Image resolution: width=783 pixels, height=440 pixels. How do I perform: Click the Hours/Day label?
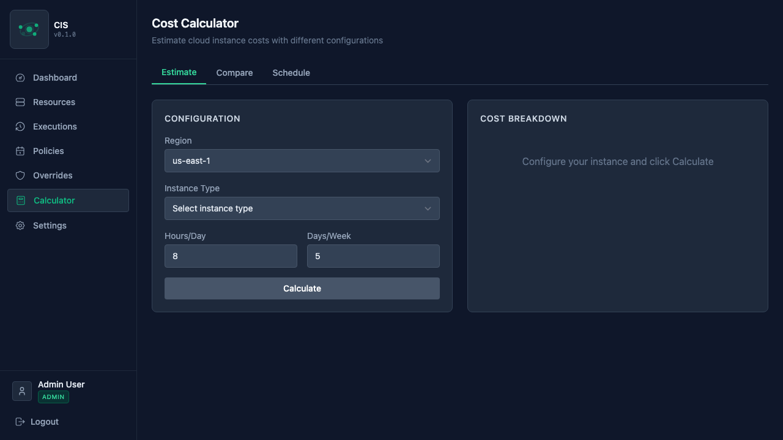[x=185, y=236]
